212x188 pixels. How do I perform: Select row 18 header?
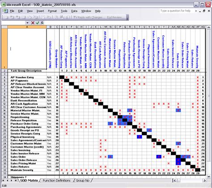[4, 124]
